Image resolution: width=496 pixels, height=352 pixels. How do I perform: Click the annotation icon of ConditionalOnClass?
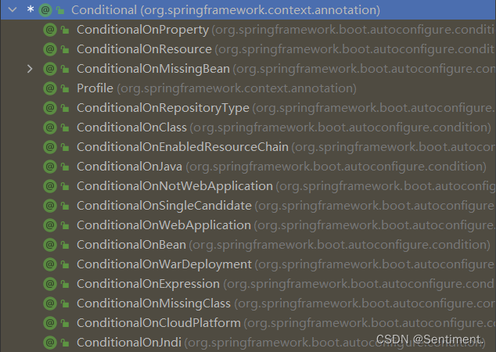[50, 128]
